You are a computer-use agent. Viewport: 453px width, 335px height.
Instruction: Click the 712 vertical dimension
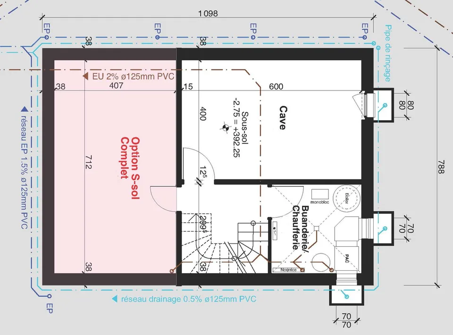pyautogui.click(x=88, y=162)
